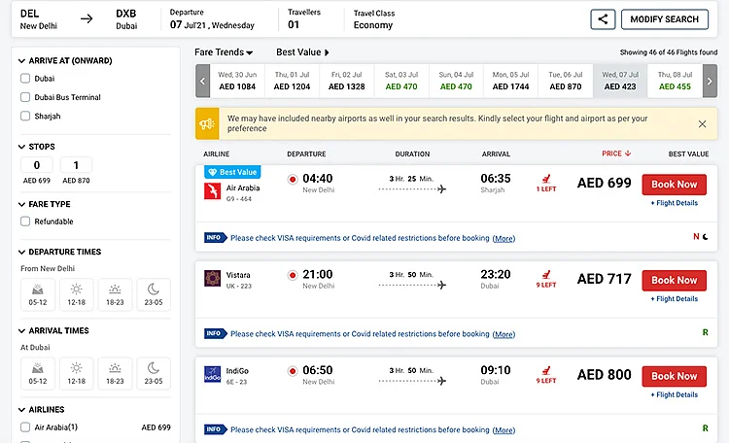
Task: Check the Air Arabia(1) airline checkbox
Action: [x=25, y=426]
